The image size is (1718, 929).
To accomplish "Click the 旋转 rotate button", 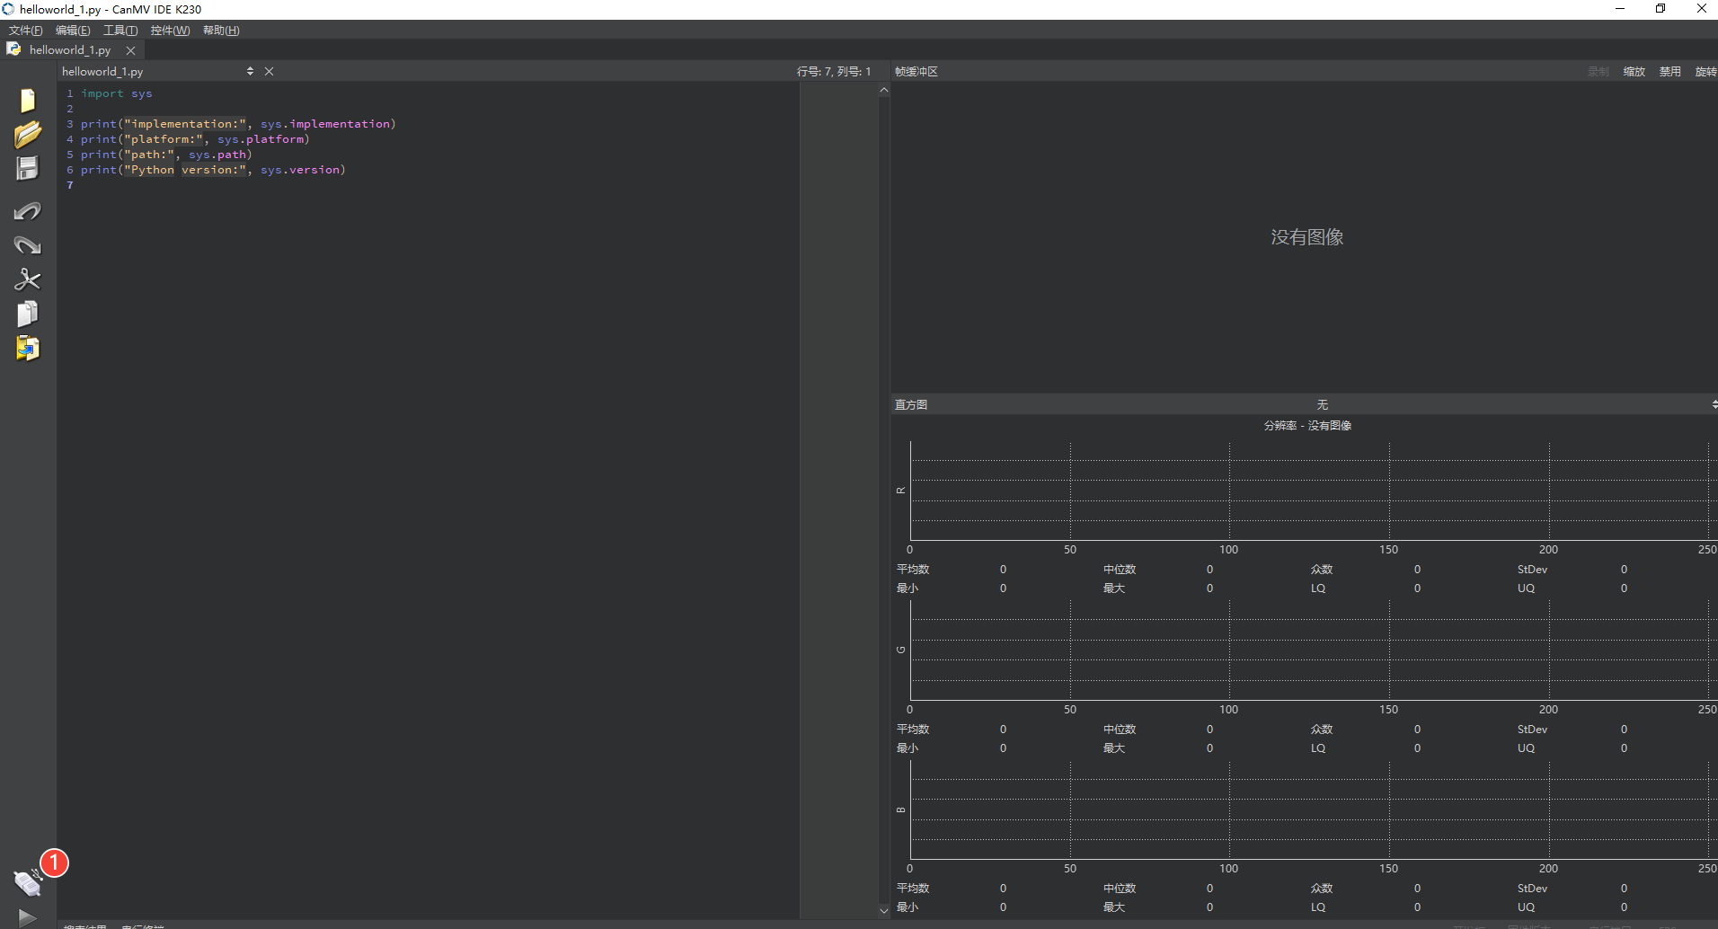I will pyautogui.click(x=1705, y=72).
